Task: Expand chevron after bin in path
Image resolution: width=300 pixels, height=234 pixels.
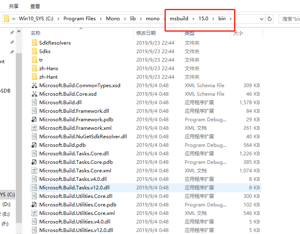Action: pyautogui.click(x=230, y=19)
